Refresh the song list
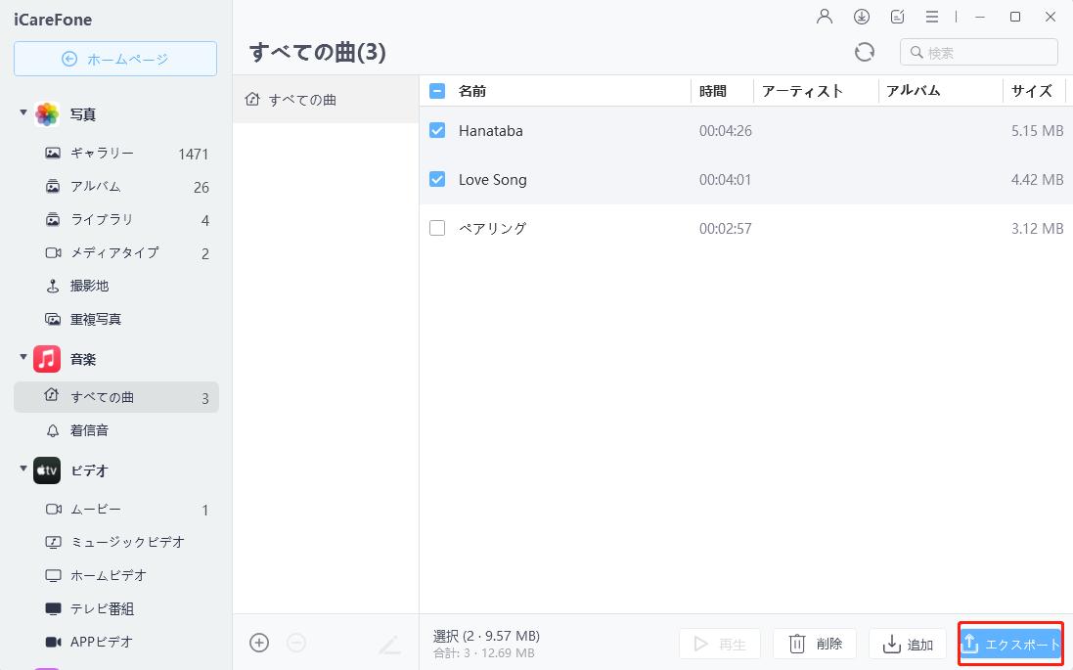 click(x=865, y=52)
